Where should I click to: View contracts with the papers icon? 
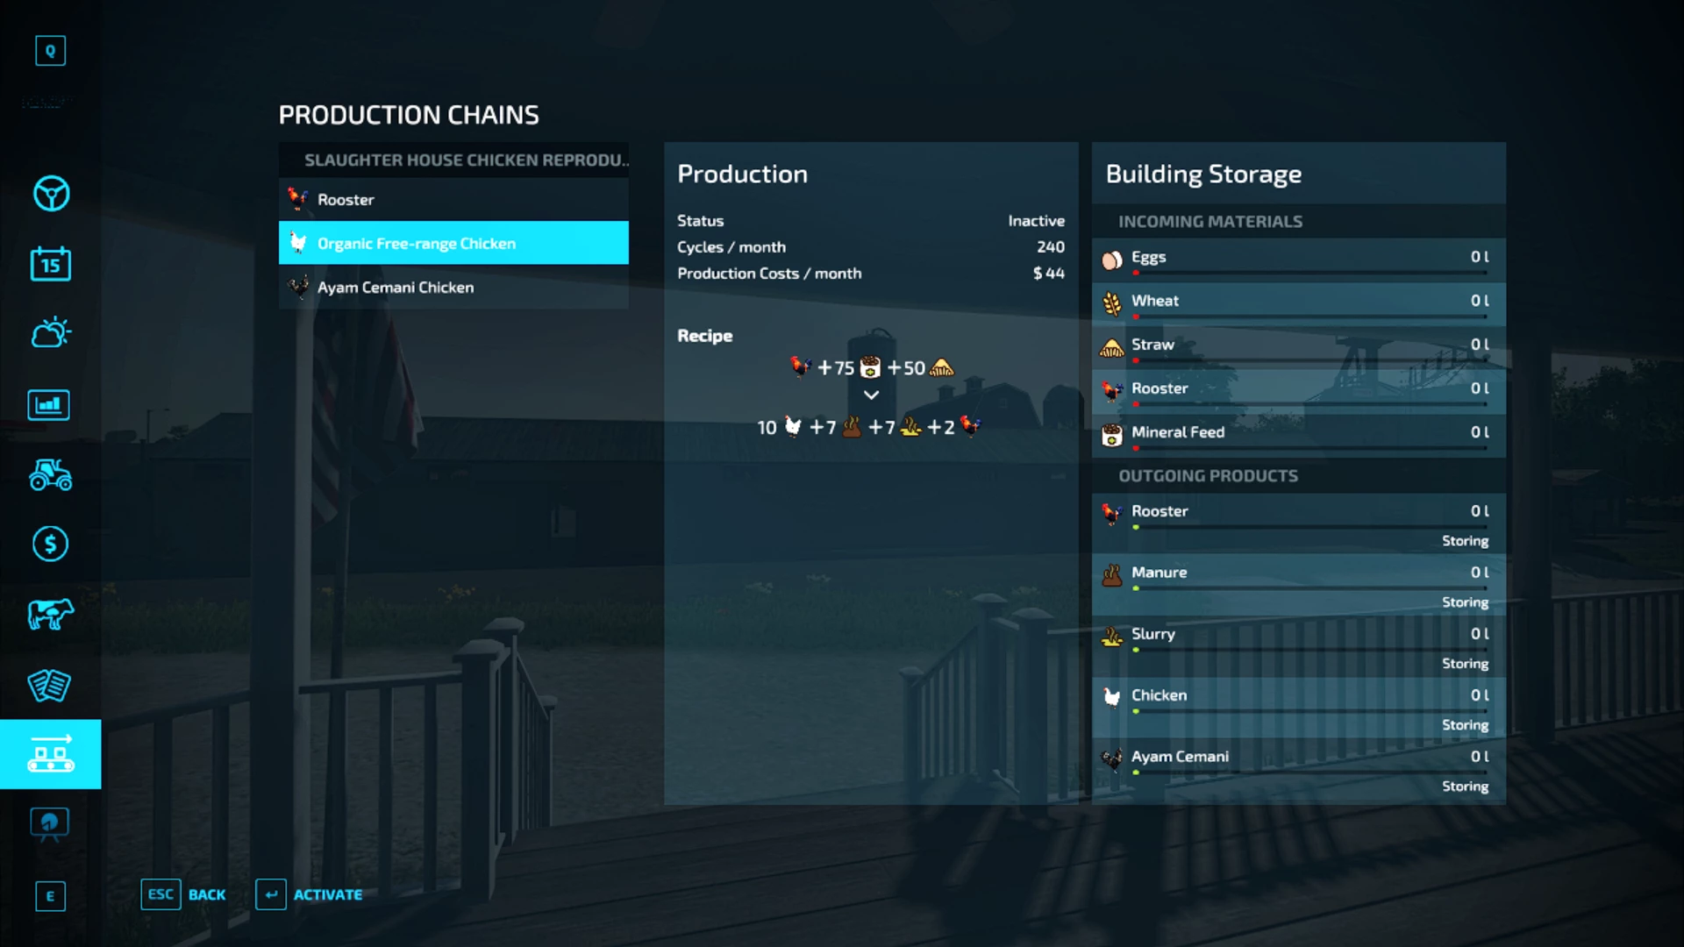point(50,686)
